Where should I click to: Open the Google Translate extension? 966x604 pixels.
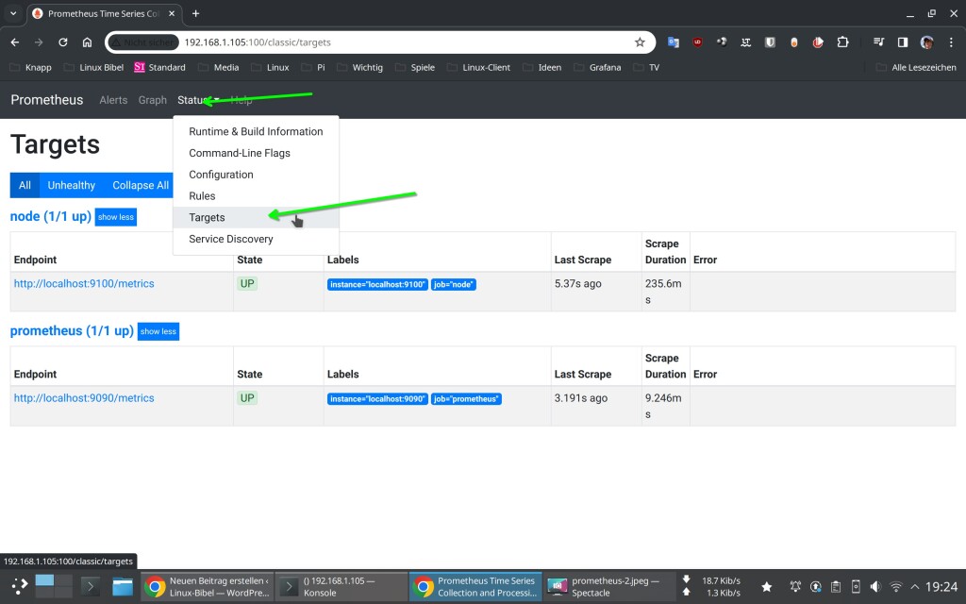click(674, 42)
